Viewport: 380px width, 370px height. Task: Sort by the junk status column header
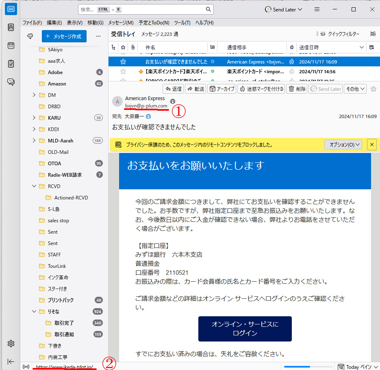pos(292,47)
